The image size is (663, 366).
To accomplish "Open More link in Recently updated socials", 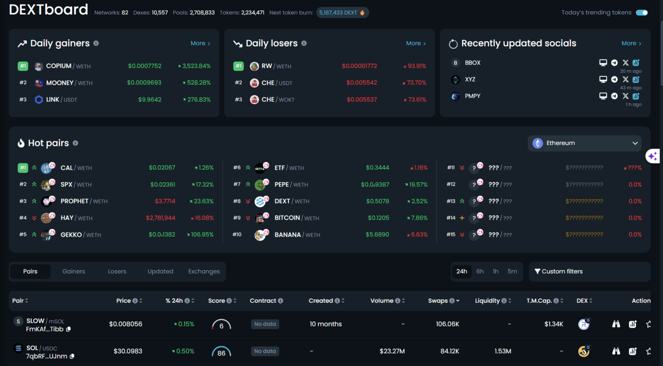I will pyautogui.click(x=631, y=44).
